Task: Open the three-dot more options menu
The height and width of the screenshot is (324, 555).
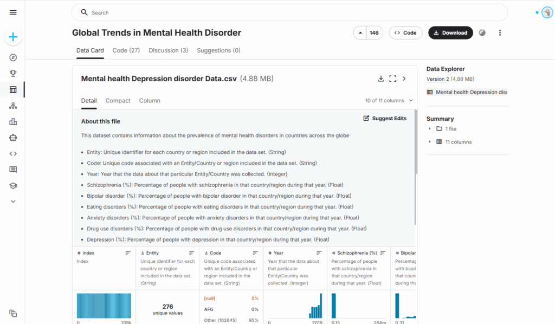Action: pos(500,33)
